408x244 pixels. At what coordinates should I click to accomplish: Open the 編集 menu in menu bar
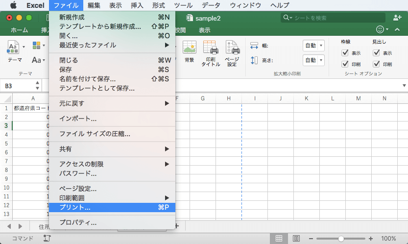[x=94, y=5]
